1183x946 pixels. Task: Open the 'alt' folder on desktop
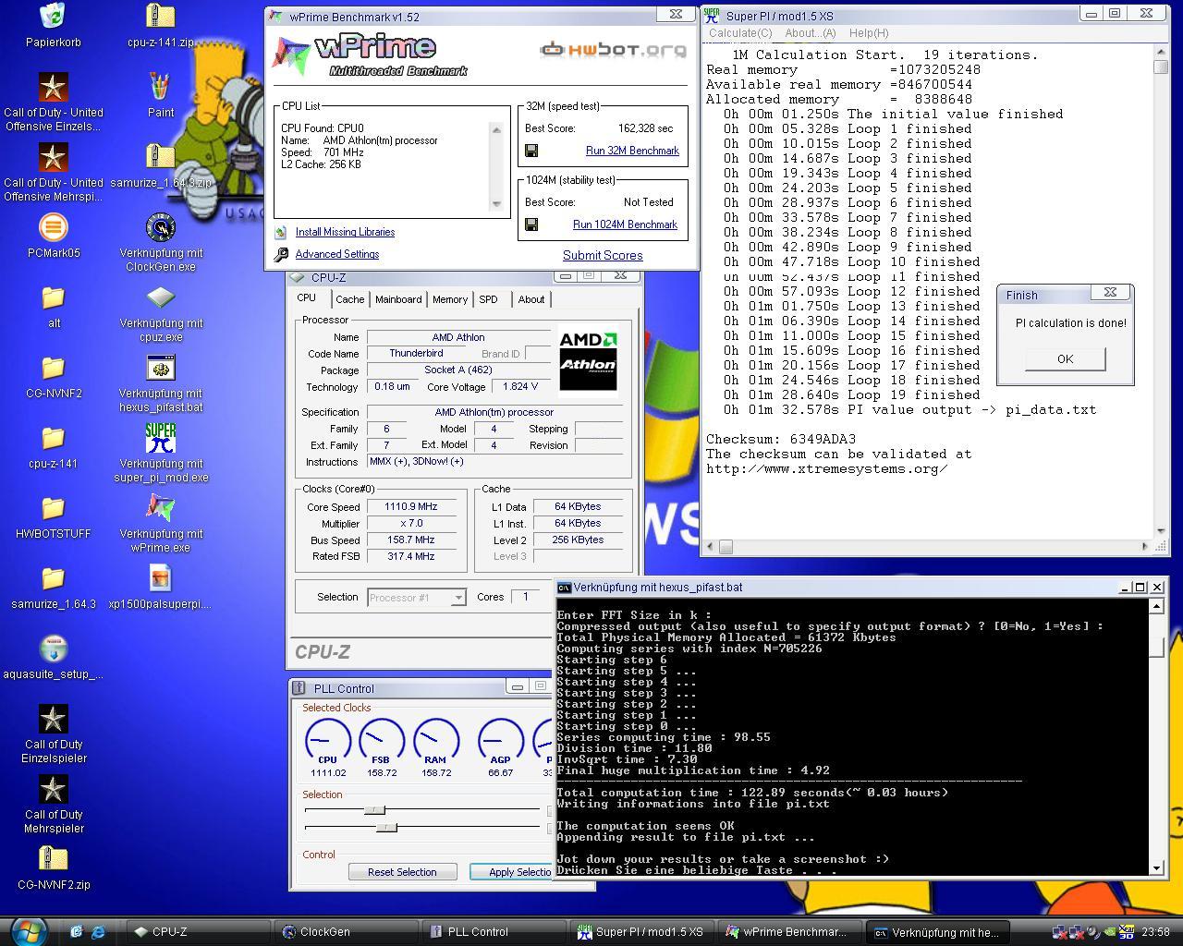point(54,297)
